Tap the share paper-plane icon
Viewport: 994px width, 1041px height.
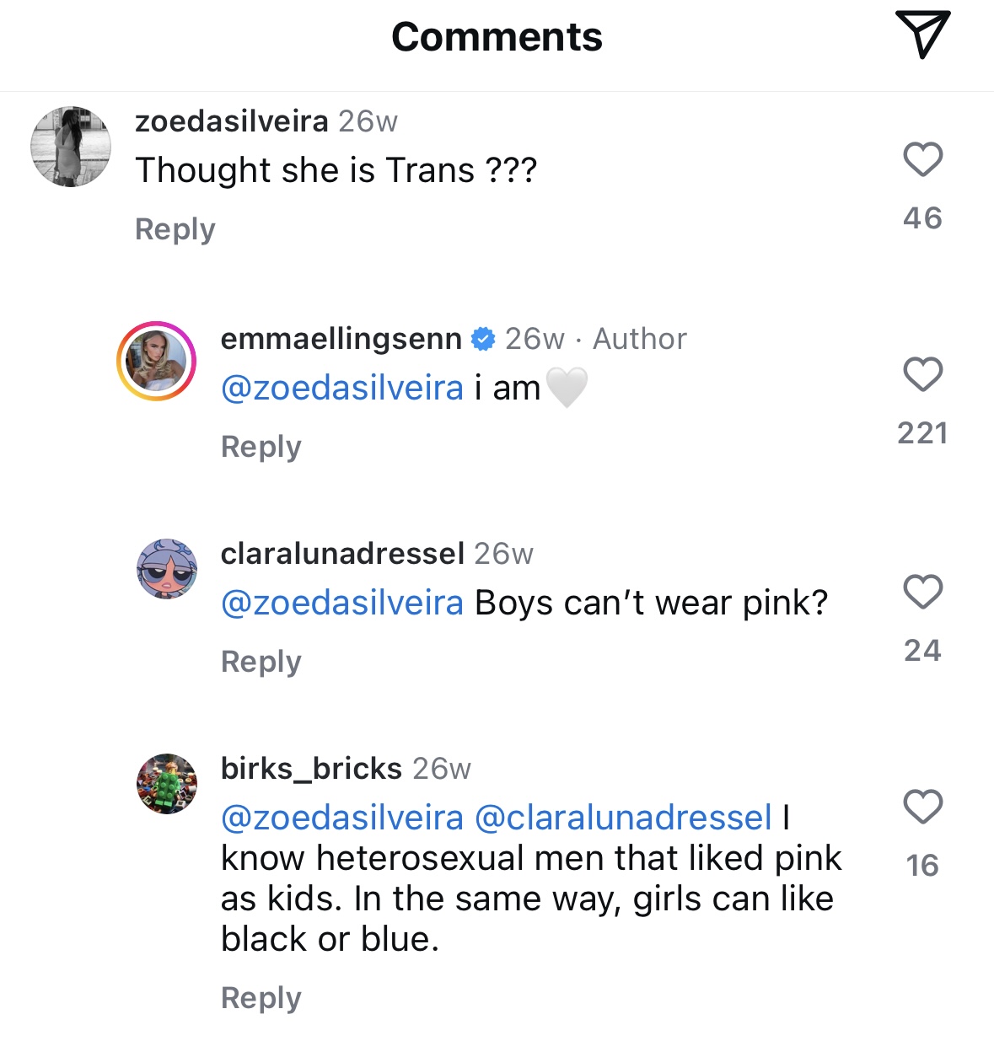point(922,34)
